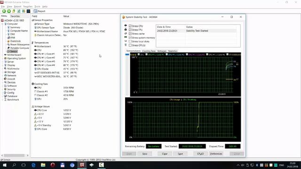Expand the Operating System tree node
Image resolution: width=301 pixels, height=169 pixels.
[x=2, y=58]
